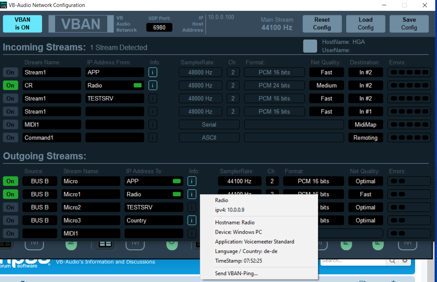Enable the incoming MIDI1 stream
Viewport: 437px width, 282px height.
10,125
